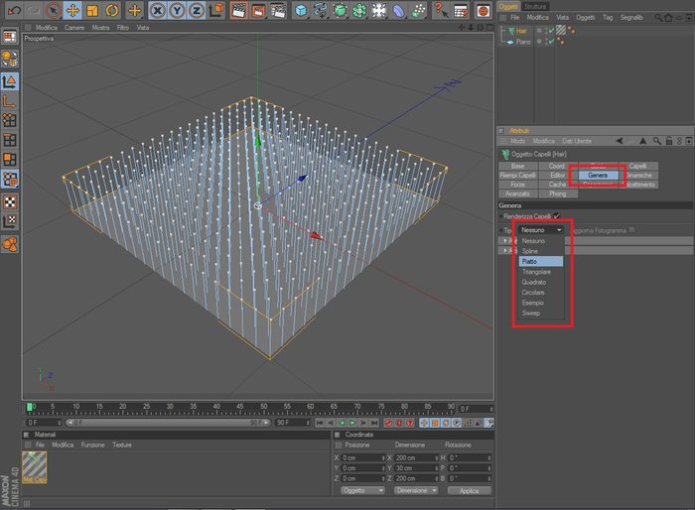The width and height of the screenshot is (695, 510).
Task: Open the Camere viewport menu
Action: 74,28
